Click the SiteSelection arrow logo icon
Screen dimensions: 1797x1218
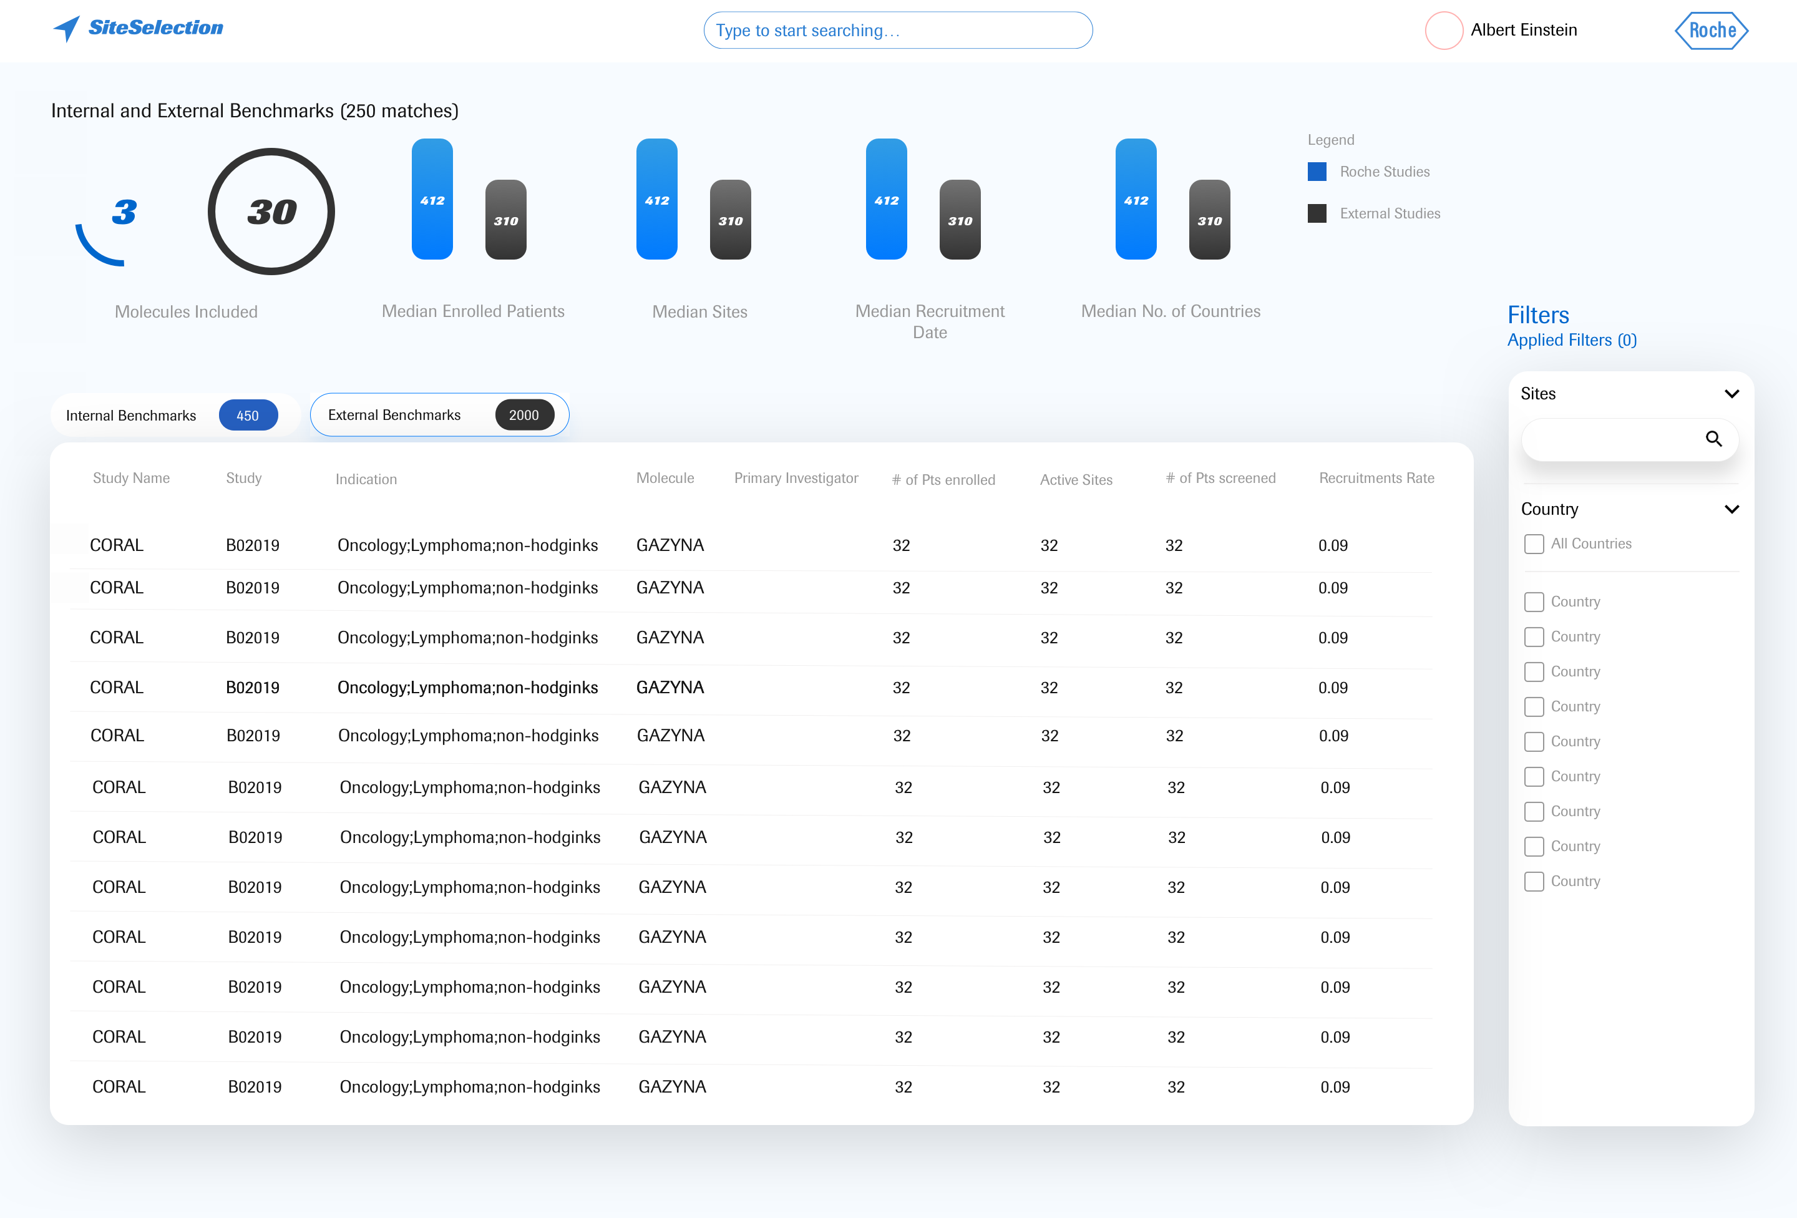coord(67,29)
